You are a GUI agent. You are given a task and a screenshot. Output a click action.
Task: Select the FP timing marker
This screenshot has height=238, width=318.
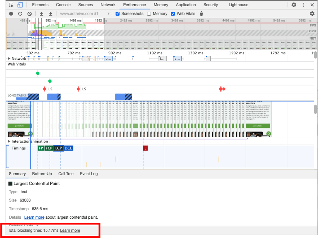(41, 148)
